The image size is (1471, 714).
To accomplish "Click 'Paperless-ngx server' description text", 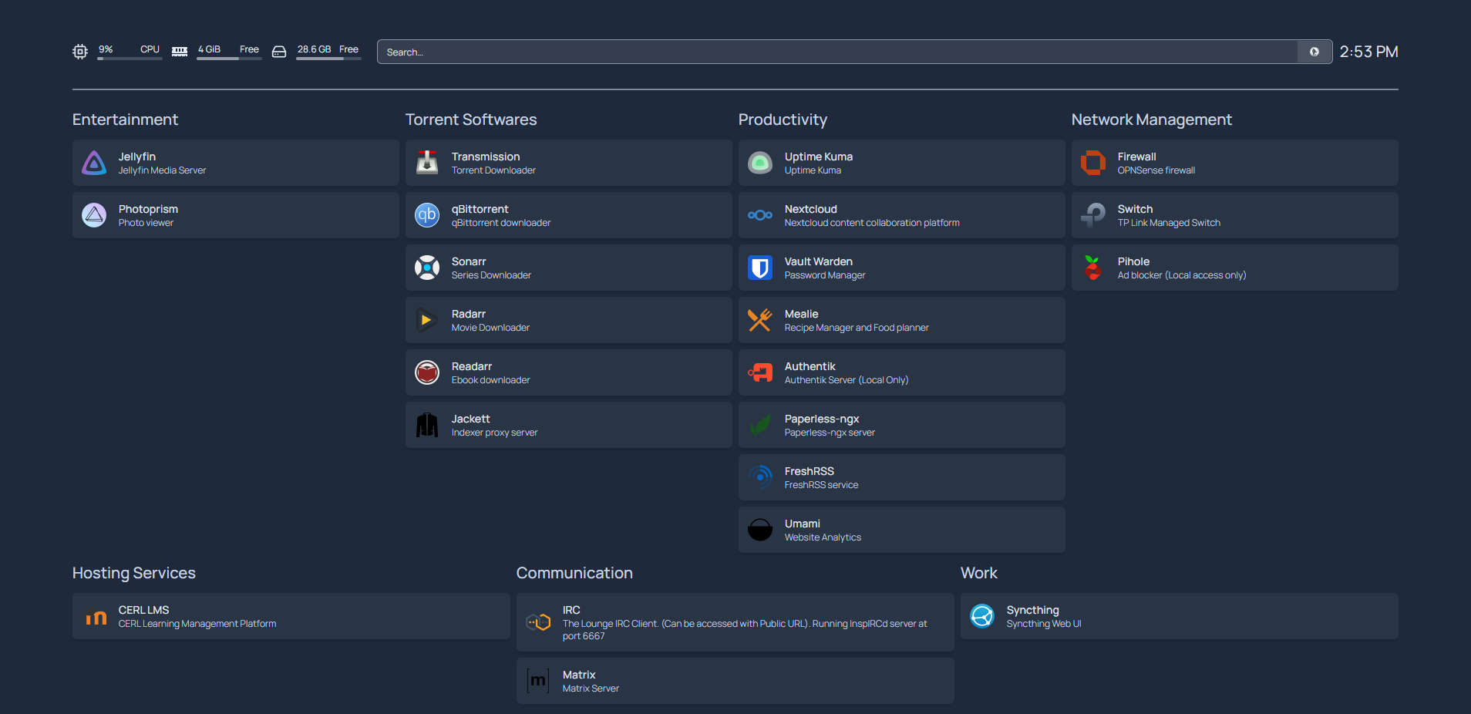I will (x=830, y=433).
